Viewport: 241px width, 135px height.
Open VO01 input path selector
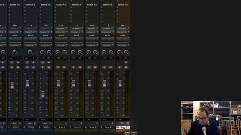click(15, 28)
